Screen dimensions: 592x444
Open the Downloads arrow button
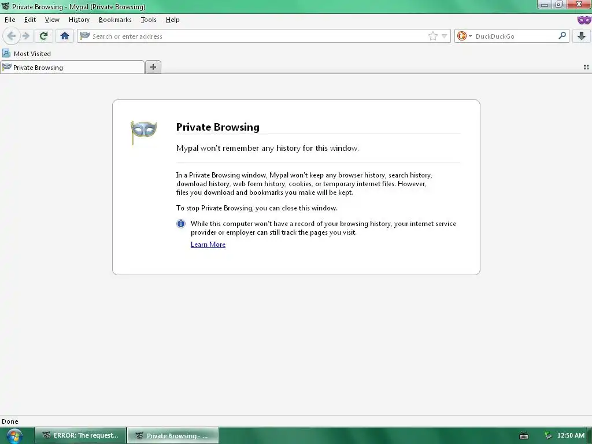click(582, 36)
